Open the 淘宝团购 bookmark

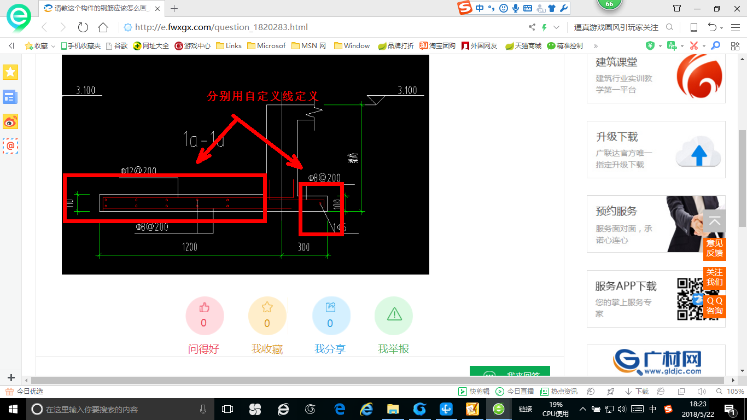[437, 46]
